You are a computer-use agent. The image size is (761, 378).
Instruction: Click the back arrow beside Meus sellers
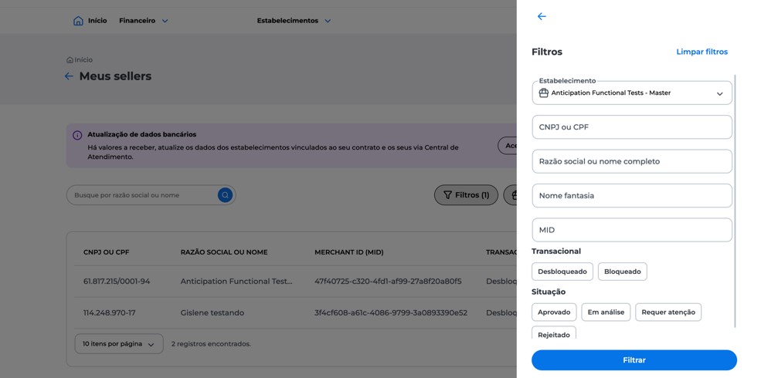click(x=69, y=76)
